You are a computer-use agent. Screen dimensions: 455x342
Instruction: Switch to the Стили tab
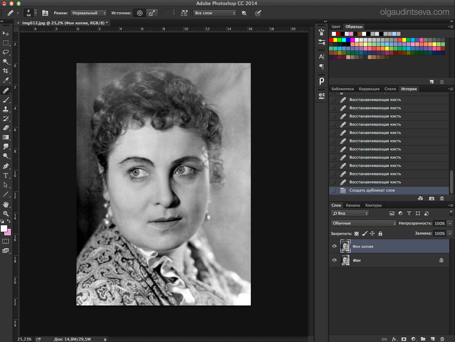point(390,89)
